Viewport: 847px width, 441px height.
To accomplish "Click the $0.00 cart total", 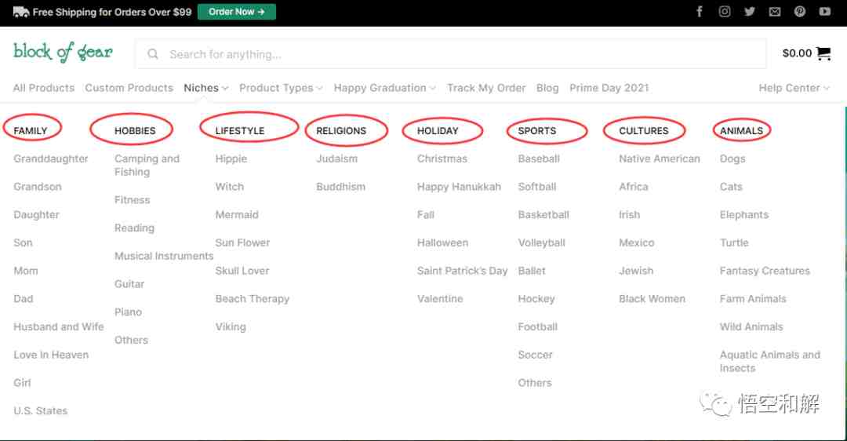I will point(797,53).
